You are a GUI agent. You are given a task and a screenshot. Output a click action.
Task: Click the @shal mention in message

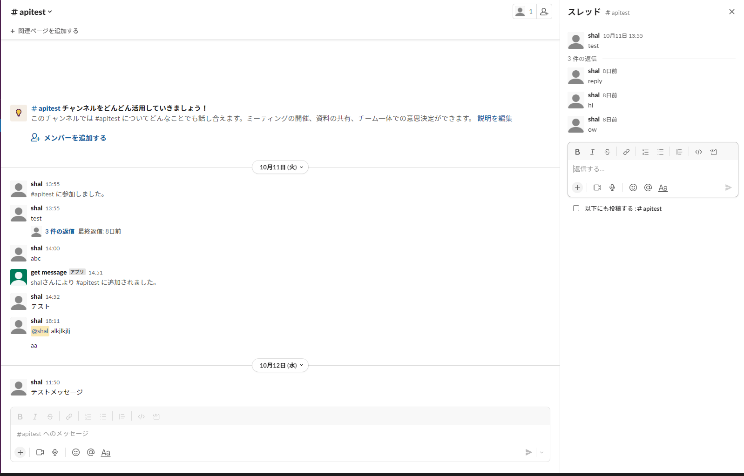click(40, 331)
